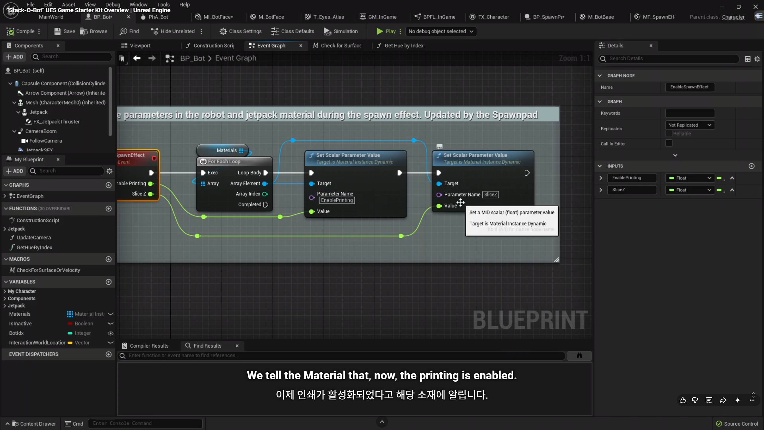
Task: Open Source Control status
Action: (737, 424)
